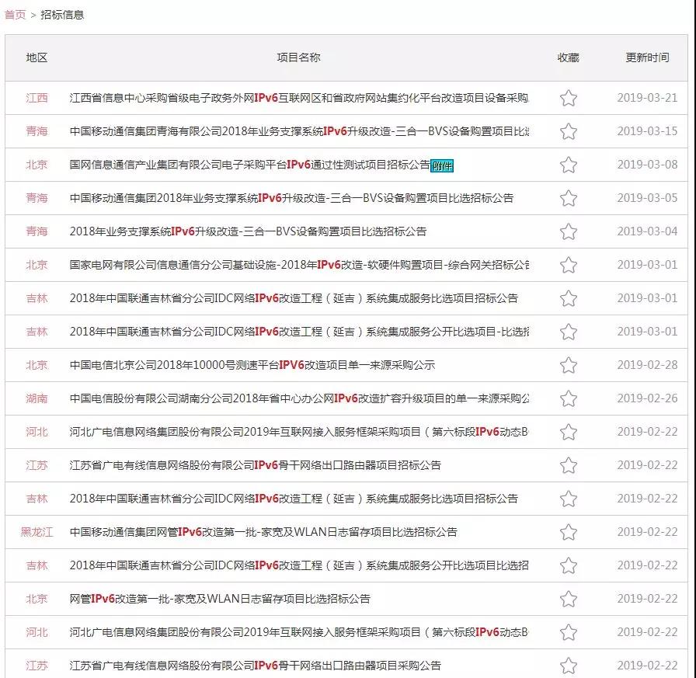Viewport: 696px width, 678px height.
Task: Open 中国电信股份有限公司湖南分公司 project link
Action: pyautogui.click(x=299, y=398)
